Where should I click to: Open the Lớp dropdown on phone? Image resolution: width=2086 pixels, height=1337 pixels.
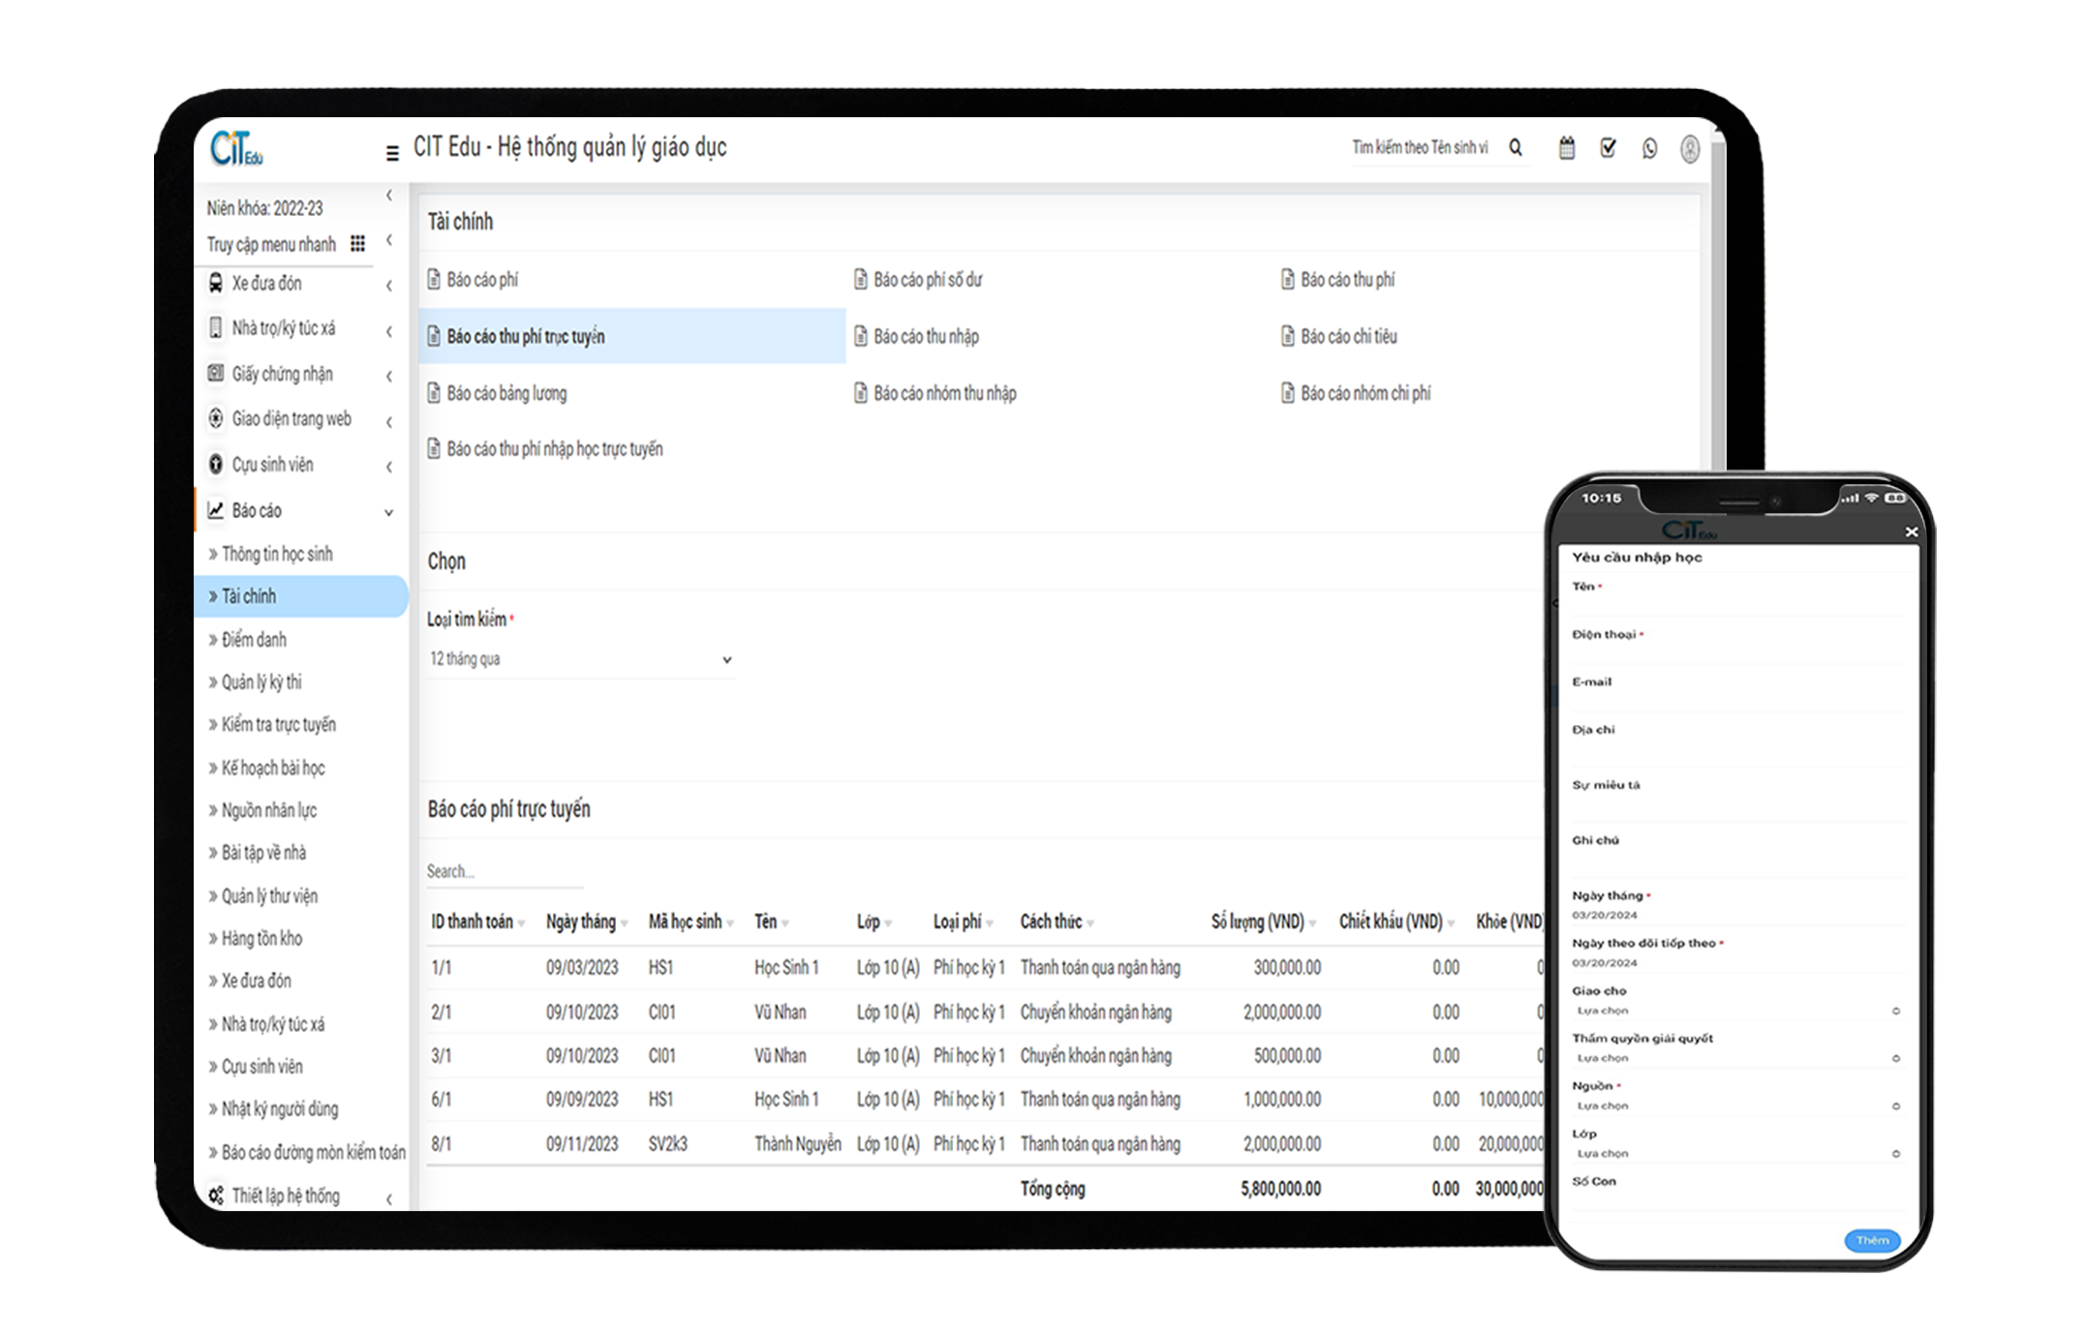click(1736, 1153)
